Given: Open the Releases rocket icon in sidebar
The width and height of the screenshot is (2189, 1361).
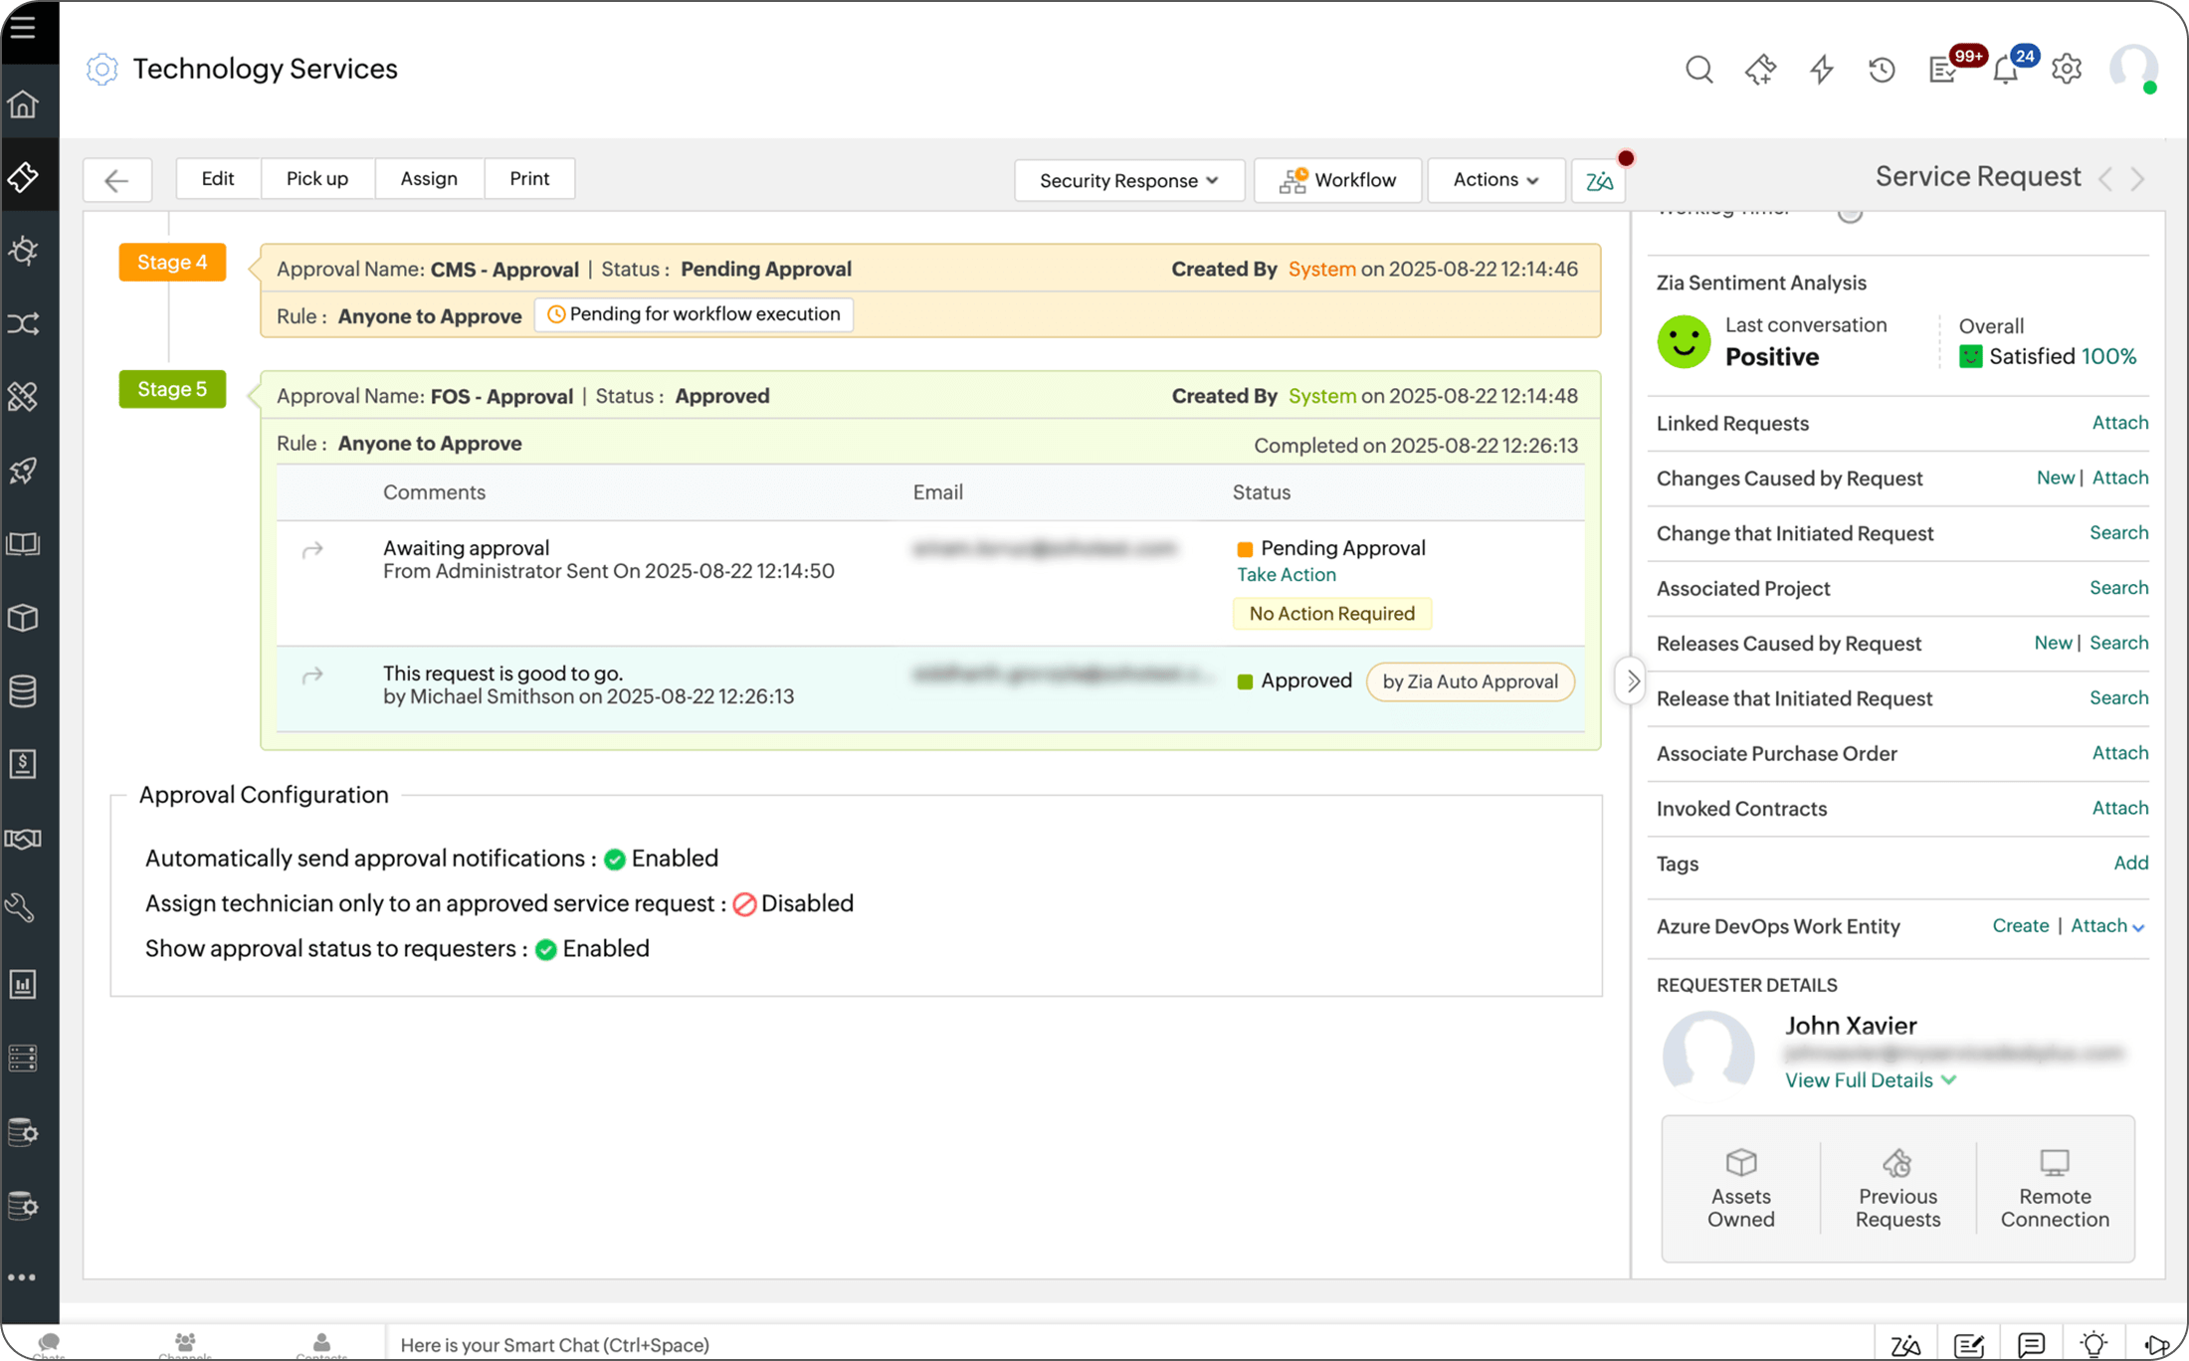Looking at the screenshot, I should pos(24,471).
